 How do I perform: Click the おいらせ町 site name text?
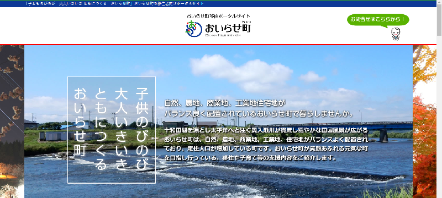pos(228,28)
